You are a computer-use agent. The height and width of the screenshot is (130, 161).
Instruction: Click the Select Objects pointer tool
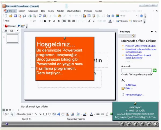tap(12, 114)
